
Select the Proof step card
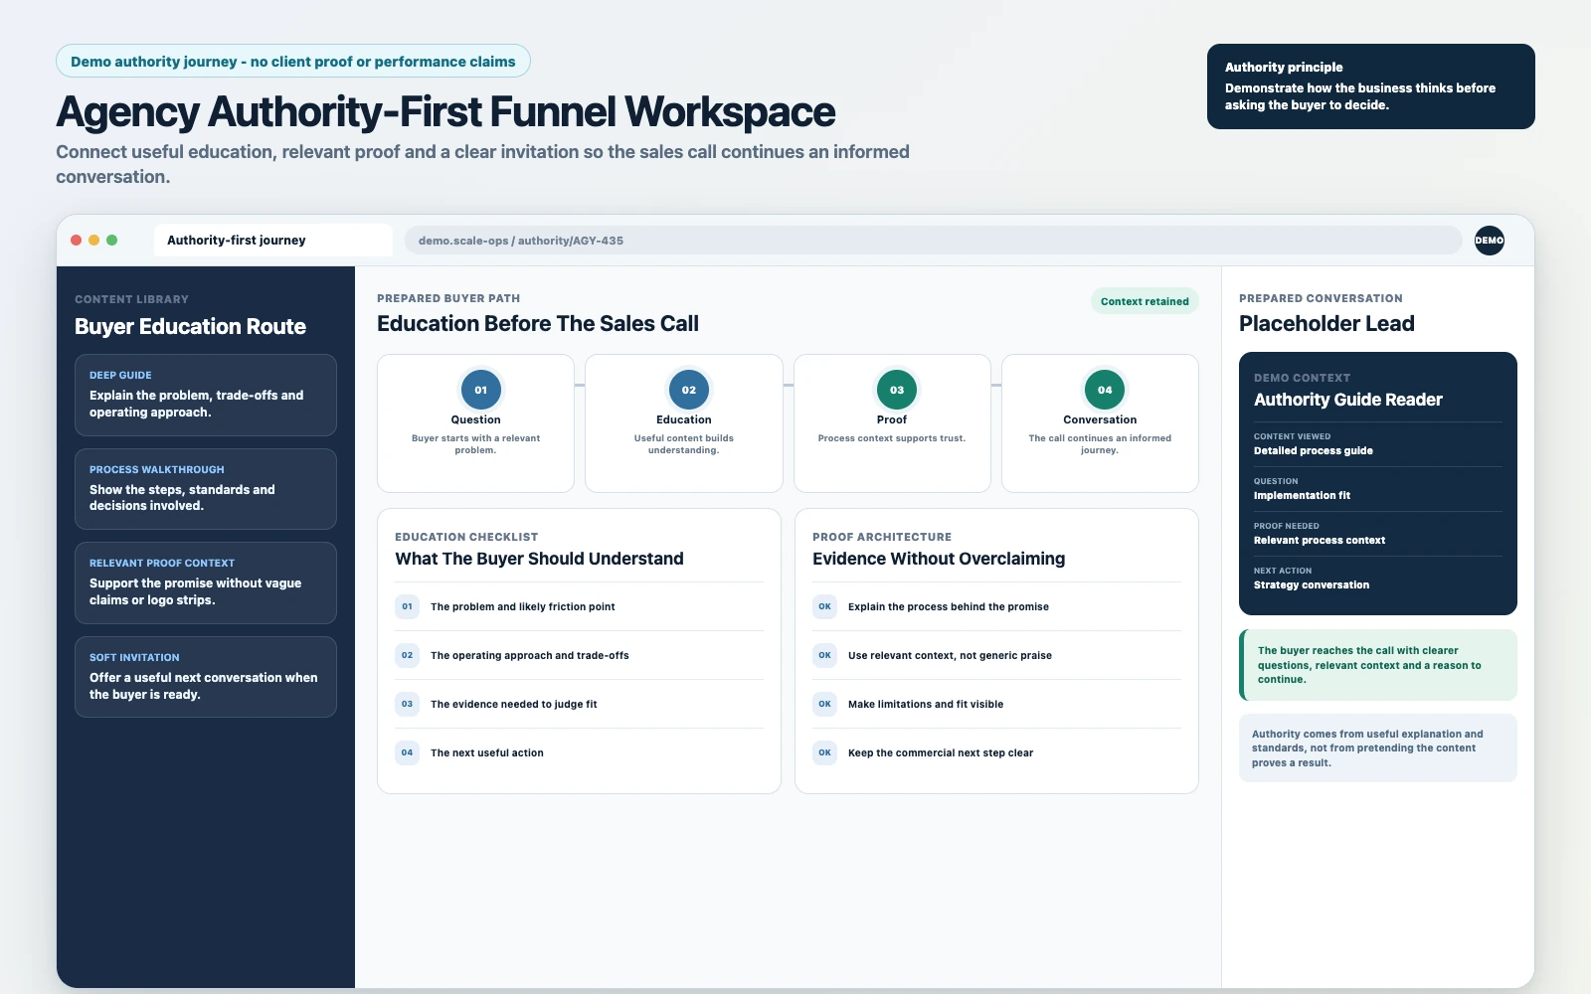[x=892, y=423]
